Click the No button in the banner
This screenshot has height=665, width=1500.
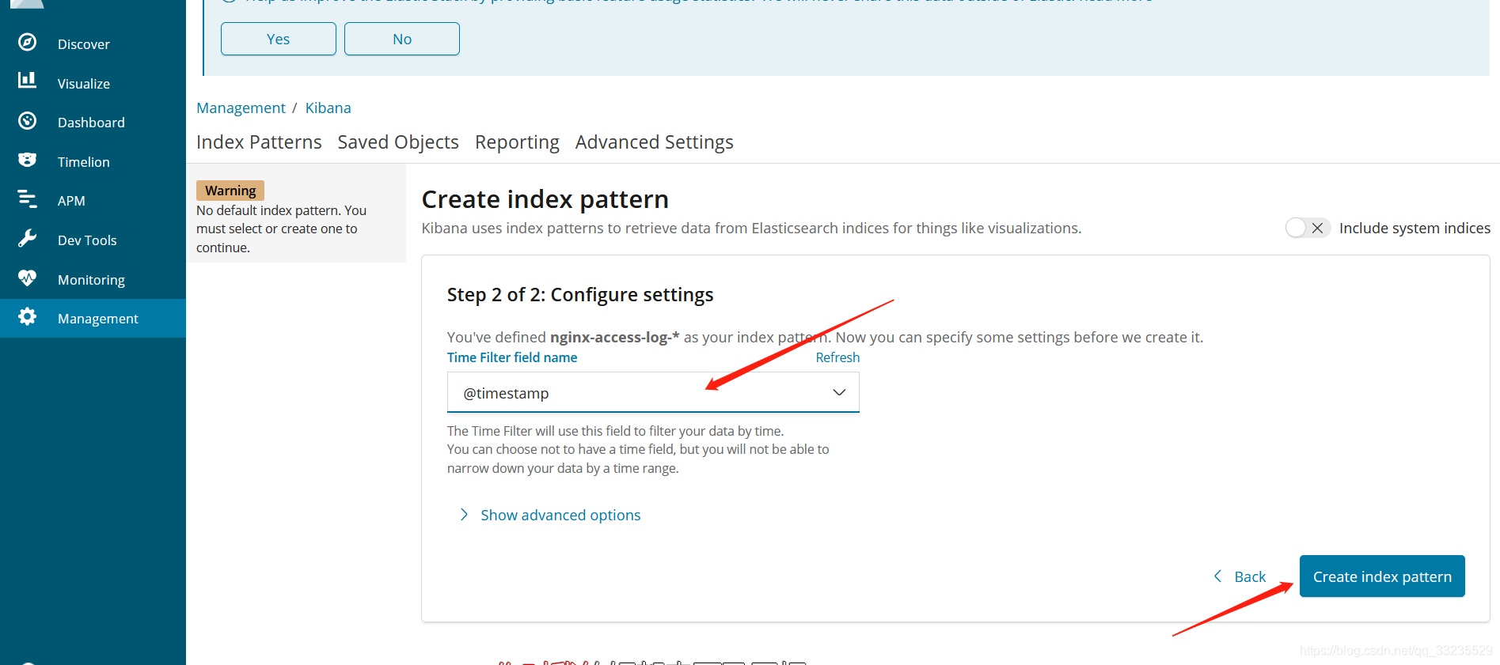402,39
